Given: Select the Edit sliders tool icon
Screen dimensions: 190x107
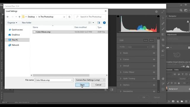Looking at the screenshot, I should click(163, 18).
